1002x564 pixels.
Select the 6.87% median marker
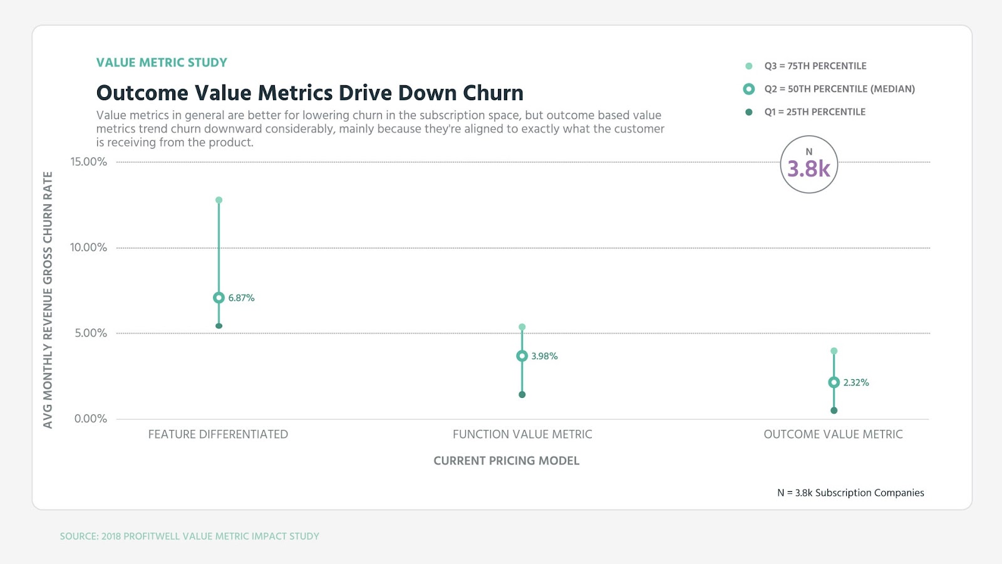219,298
